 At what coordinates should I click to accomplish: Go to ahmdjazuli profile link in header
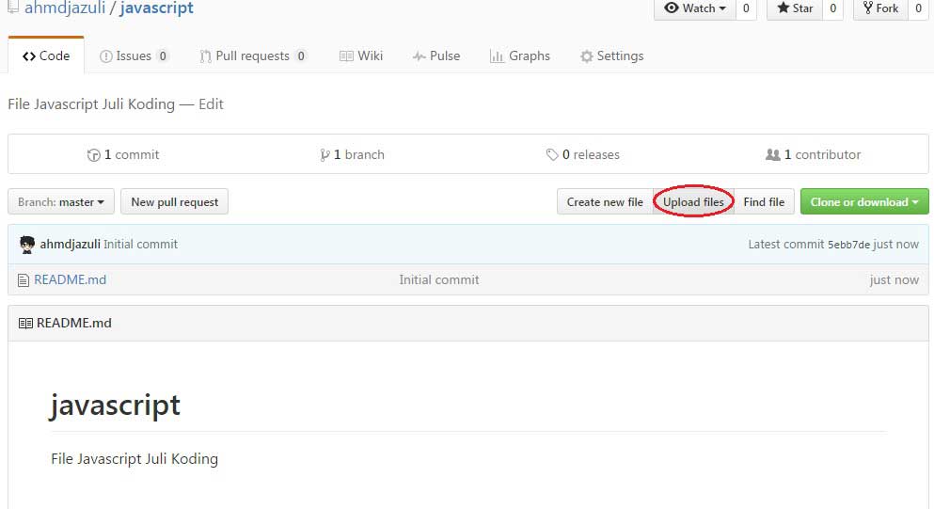click(x=65, y=8)
